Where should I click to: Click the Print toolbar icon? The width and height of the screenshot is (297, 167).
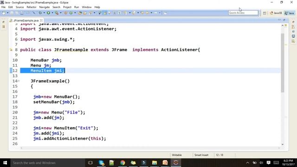(x=22, y=13)
